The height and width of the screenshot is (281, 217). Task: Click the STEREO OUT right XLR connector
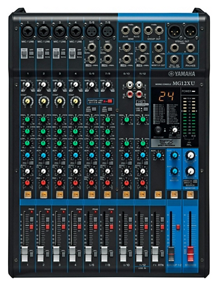pyautogui.click(x=190, y=31)
